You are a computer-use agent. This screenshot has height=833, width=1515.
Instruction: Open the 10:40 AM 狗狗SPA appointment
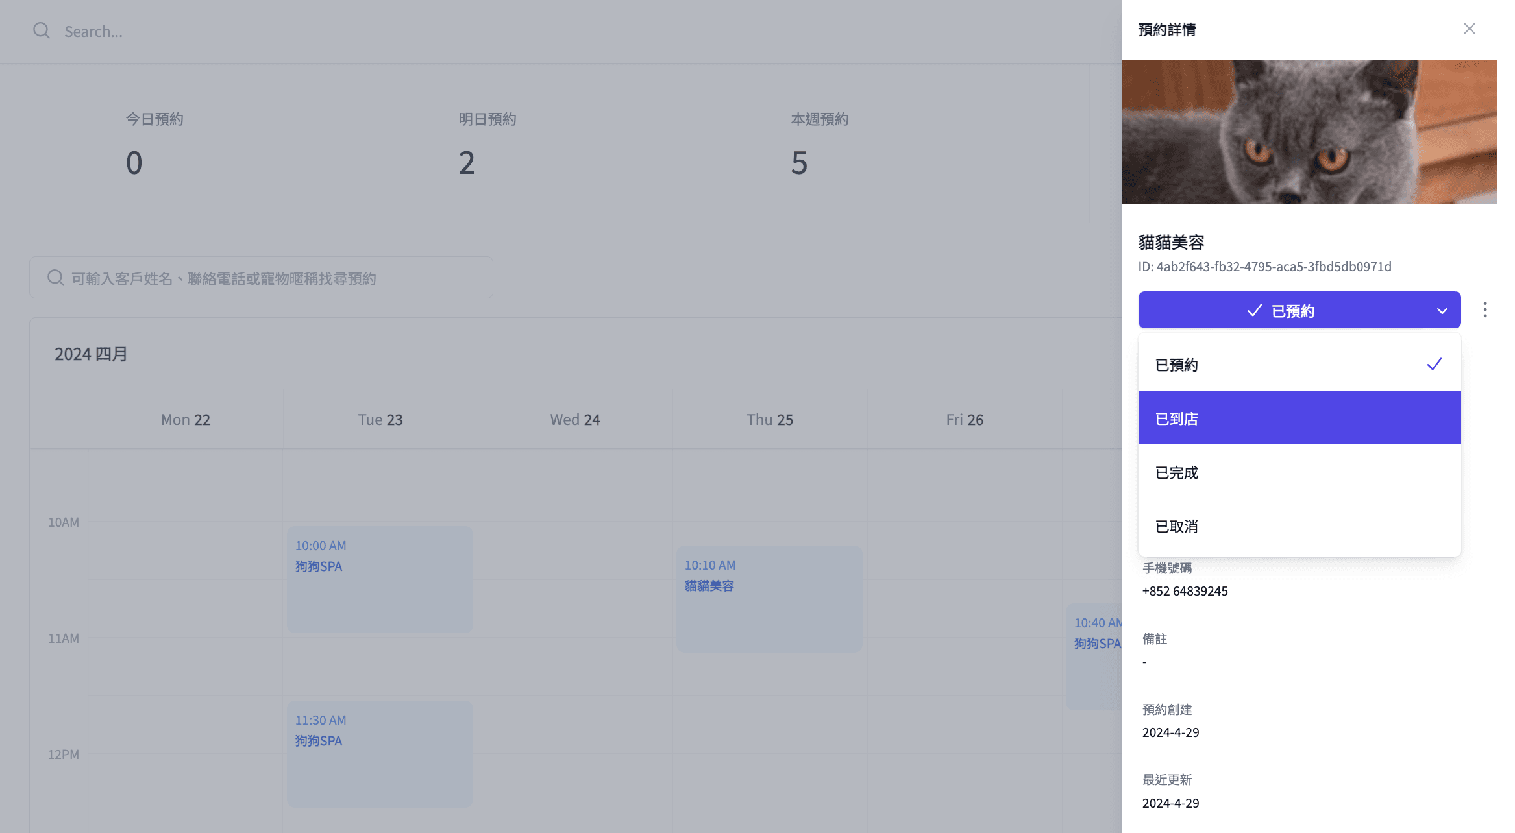pyautogui.click(x=1094, y=657)
